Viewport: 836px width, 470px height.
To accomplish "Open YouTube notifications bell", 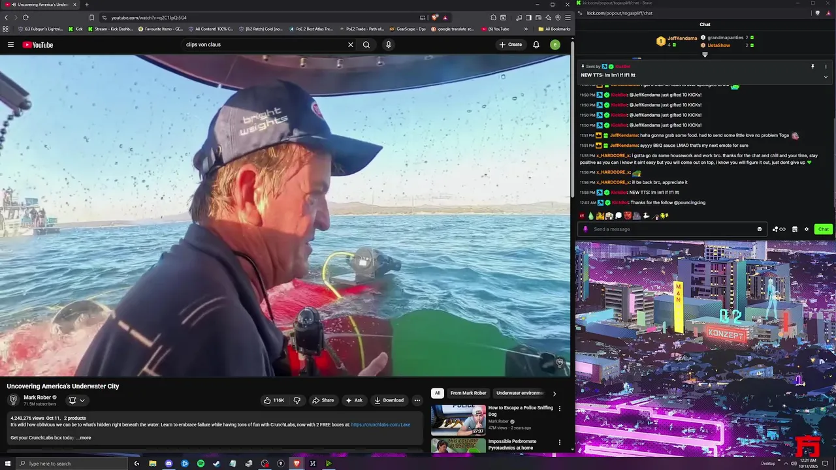I will click(x=536, y=44).
